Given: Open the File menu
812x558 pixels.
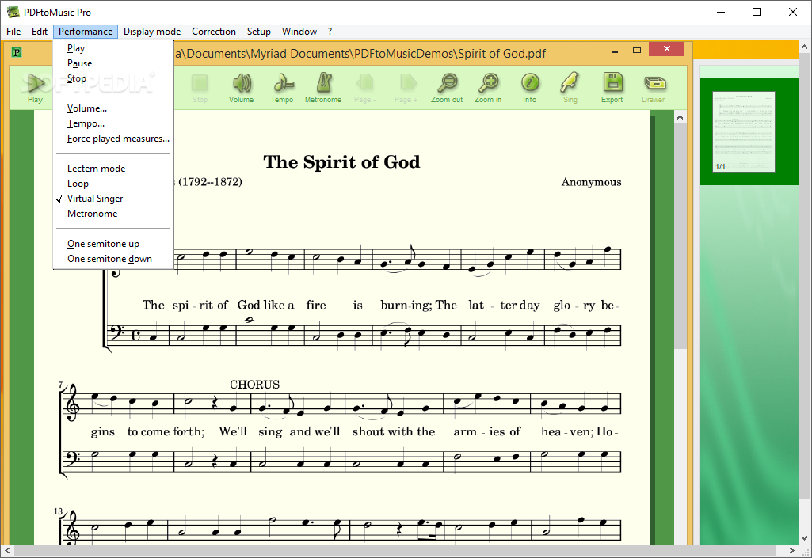Looking at the screenshot, I should [x=13, y=32].
